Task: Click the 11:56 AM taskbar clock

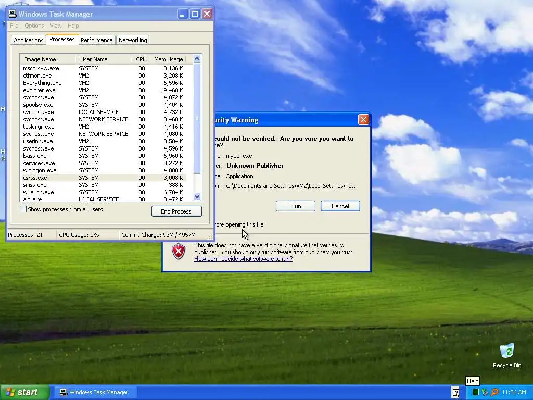Action: [x=514, y=392]
